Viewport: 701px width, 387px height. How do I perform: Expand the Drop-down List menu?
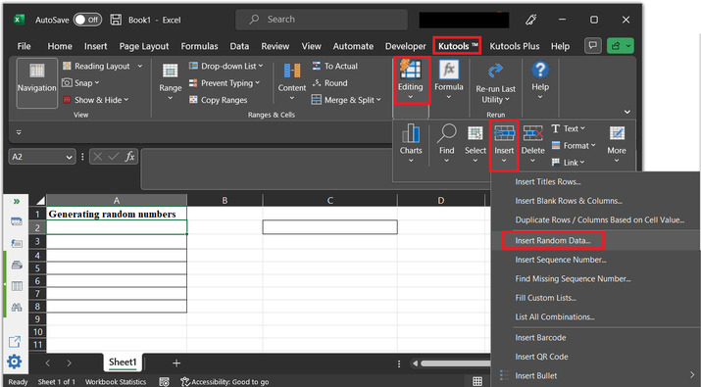click(x=226, y=67)
